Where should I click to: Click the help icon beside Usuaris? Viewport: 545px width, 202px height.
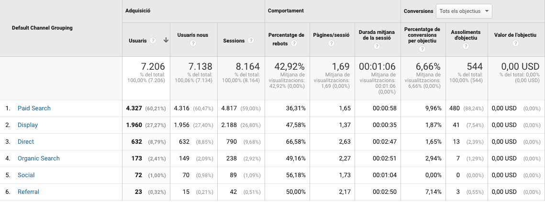click(153, 41)
